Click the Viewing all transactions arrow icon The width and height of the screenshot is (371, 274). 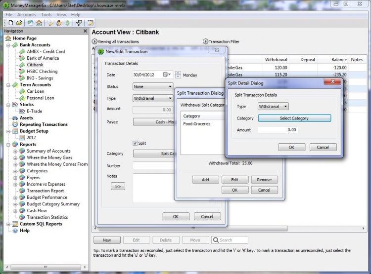point(94,41)
